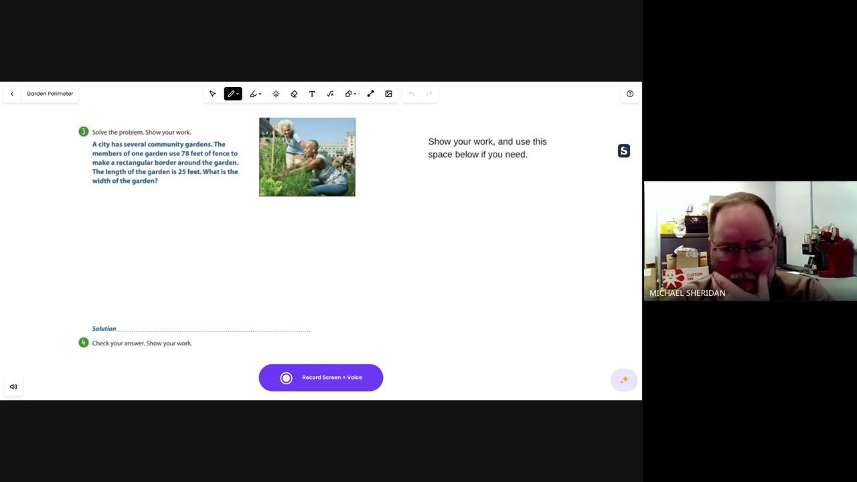The height and width of the screenshot is (482, 857).
Task: Insert an image using image tool
Action: point(388,94)
